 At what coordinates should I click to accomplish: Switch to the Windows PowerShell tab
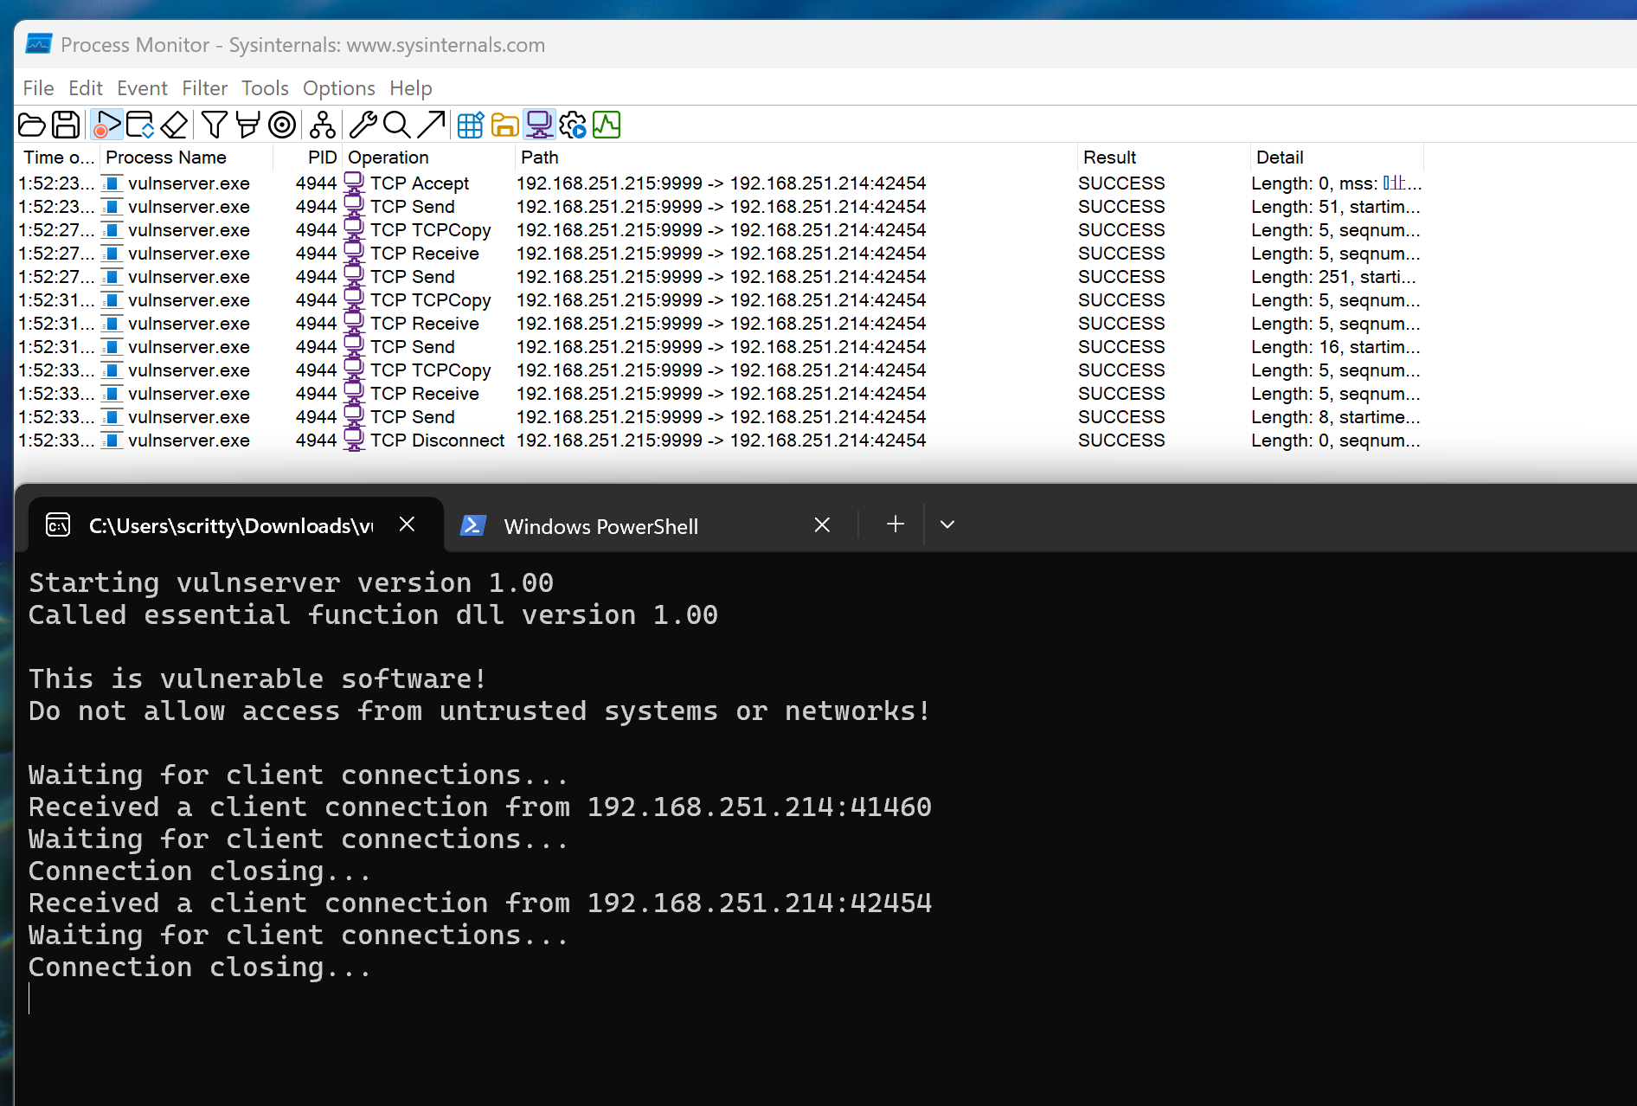click(x=600, y=525)
